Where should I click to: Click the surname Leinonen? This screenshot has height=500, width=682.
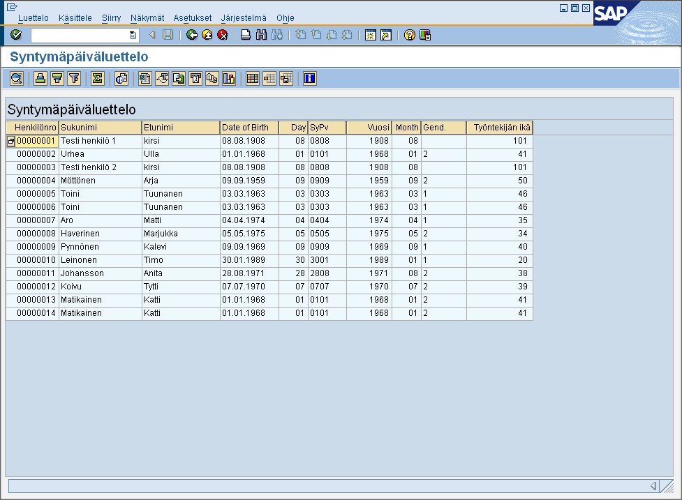[x=79, y=260]
